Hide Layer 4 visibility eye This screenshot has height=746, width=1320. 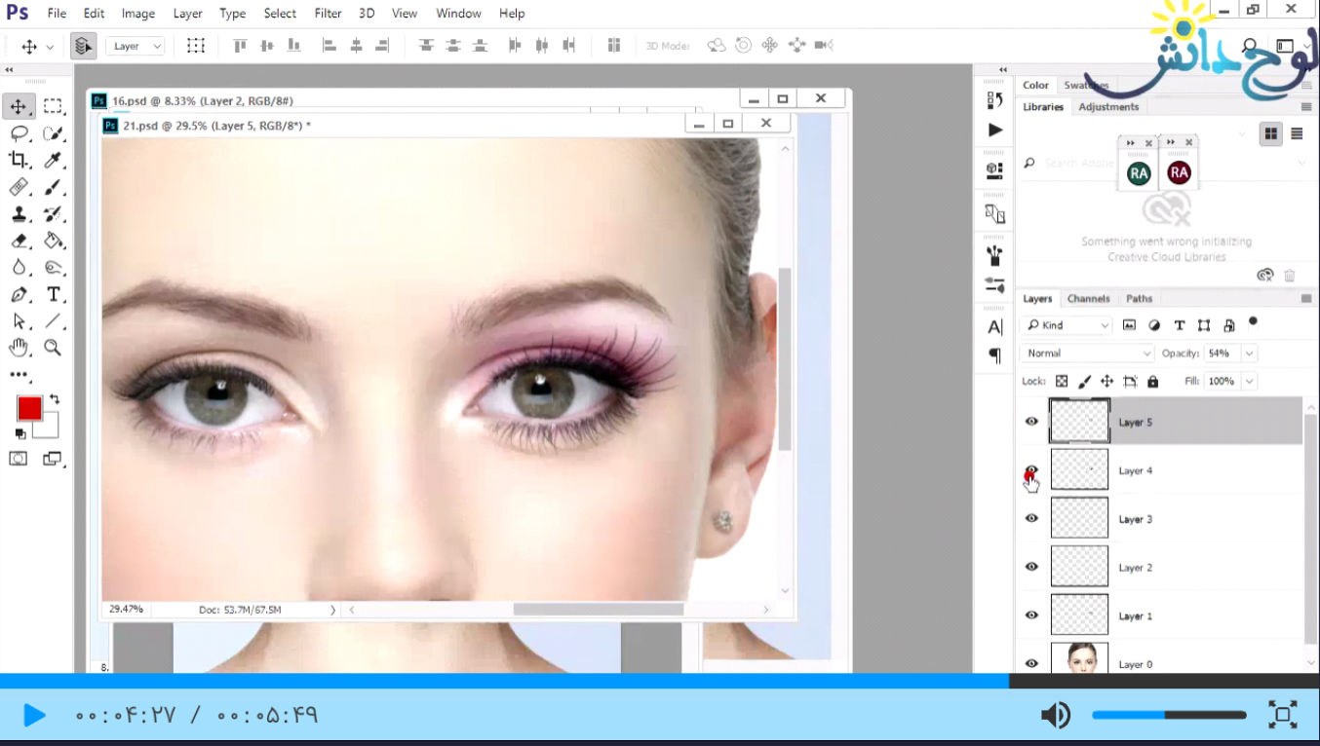1031,470
